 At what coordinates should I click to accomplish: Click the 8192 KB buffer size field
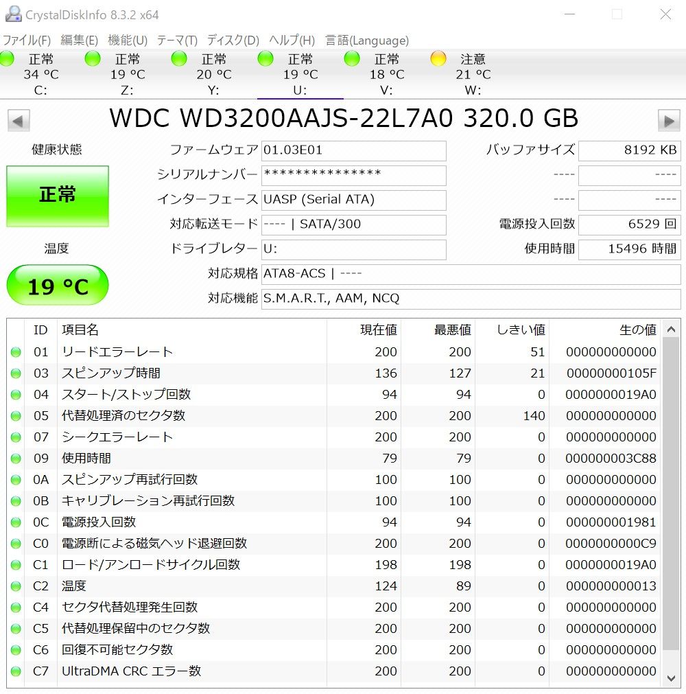coord(629,151)
